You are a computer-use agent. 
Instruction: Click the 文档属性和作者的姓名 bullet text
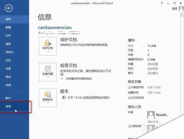click(x=79, y=79)
